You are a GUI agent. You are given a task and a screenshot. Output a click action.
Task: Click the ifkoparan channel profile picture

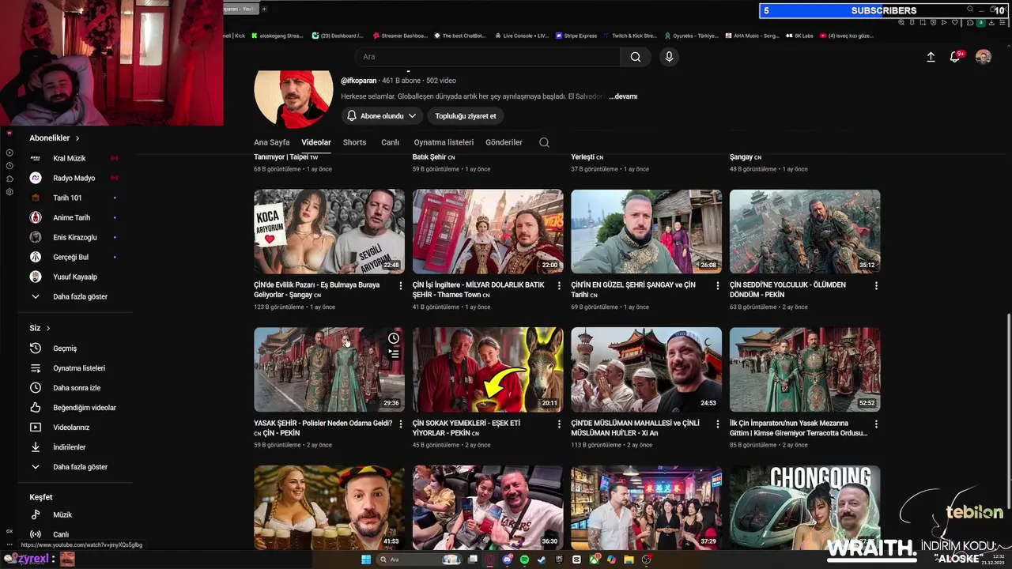click(293, 98)
